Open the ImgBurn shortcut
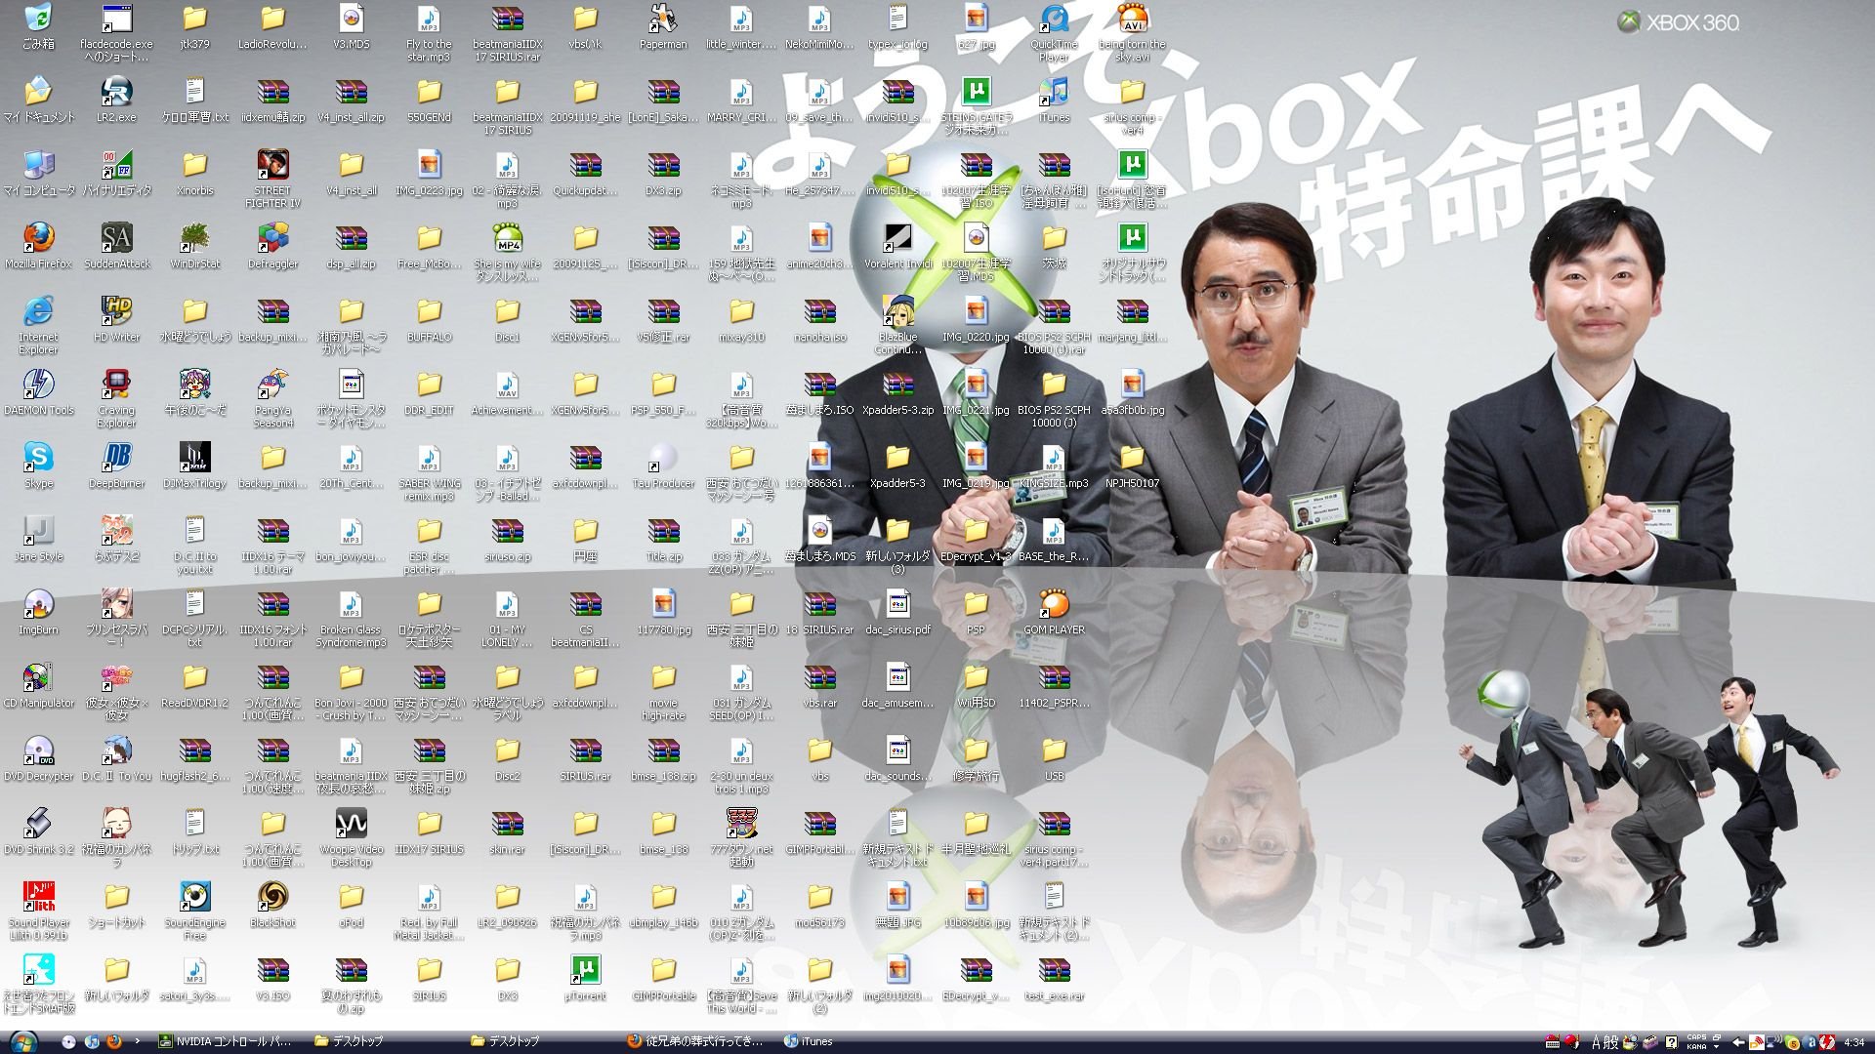Image resolution: width=1875 pixels, height=1054 pixels. tap(38, 604)
